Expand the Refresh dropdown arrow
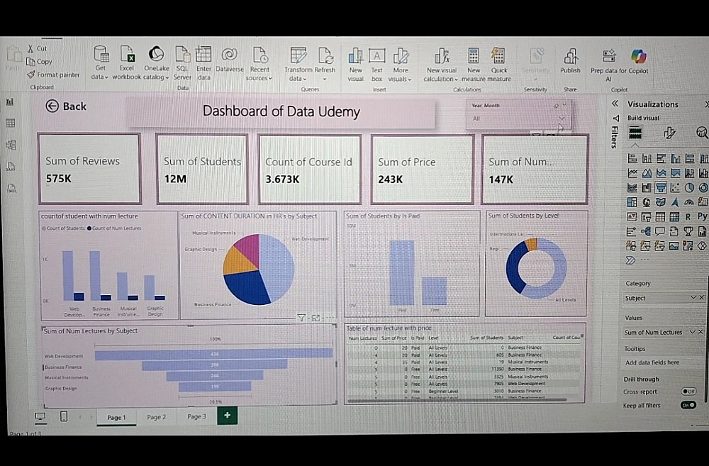Viewport: 709px width, 466px height. pyautogui.click(x=325, y=79)
